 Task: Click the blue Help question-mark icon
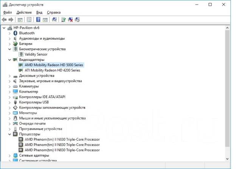click(38, 20)
